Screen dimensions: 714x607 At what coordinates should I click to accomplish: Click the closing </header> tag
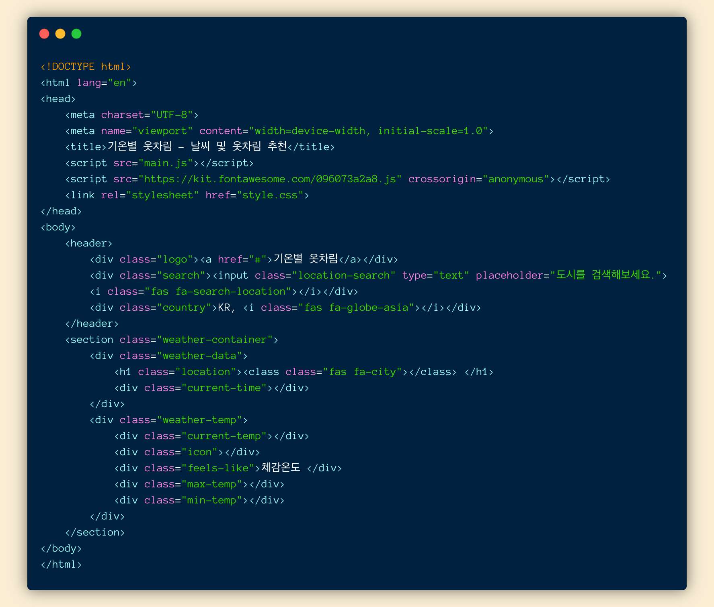(x=92, y=324)
